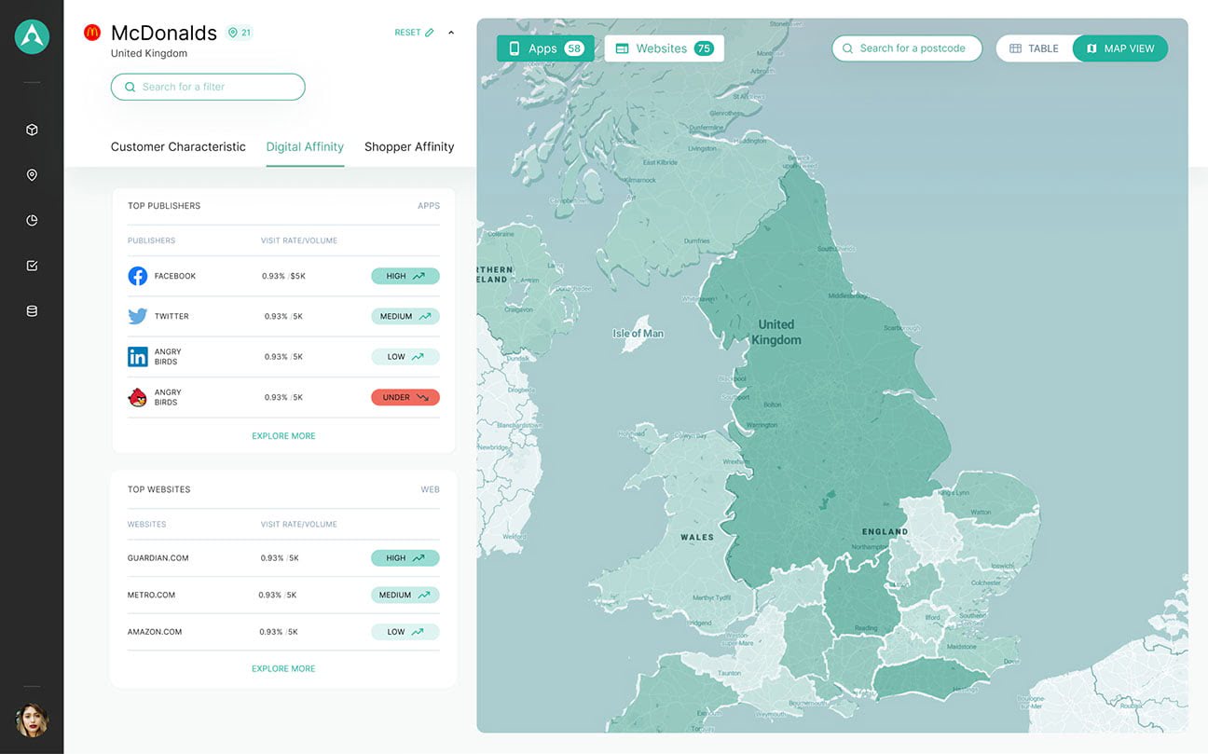Click the Reset filters button
The image size is (1208, 754).
[x=414, y=33]
